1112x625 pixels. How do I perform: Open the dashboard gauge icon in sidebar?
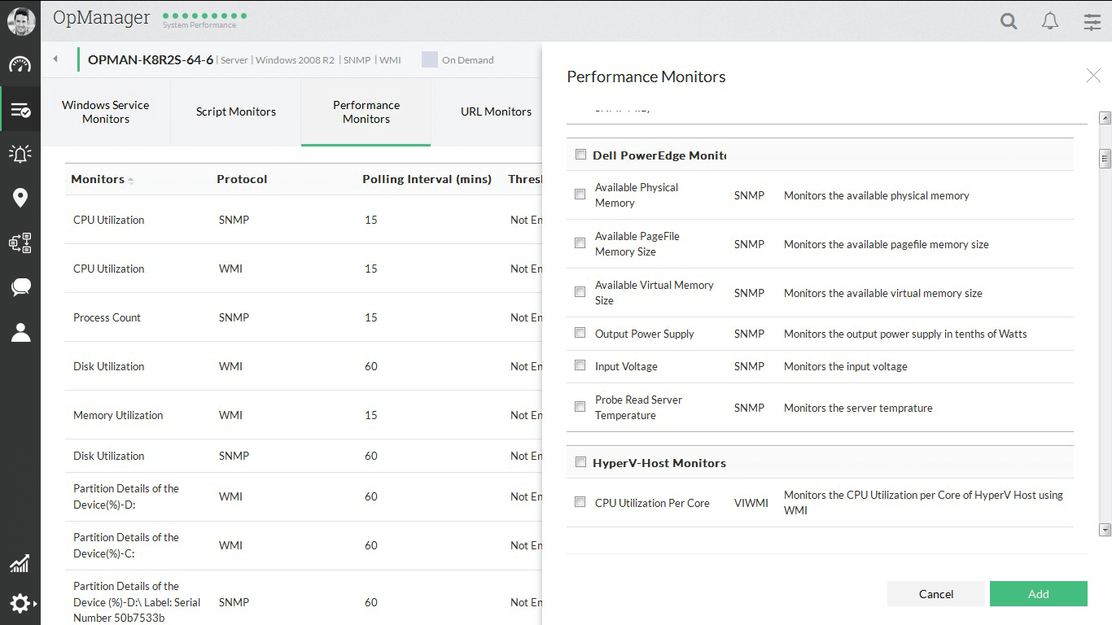point(20,65)
